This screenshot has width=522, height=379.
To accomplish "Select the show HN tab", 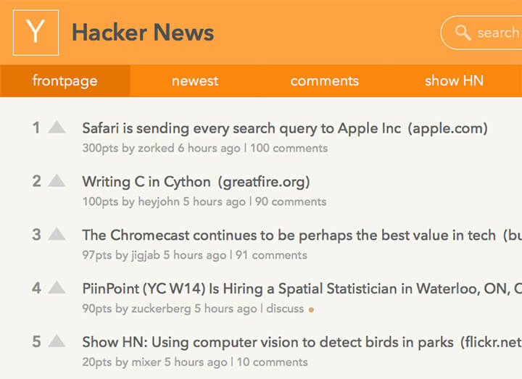I will (x=454, y=81).
